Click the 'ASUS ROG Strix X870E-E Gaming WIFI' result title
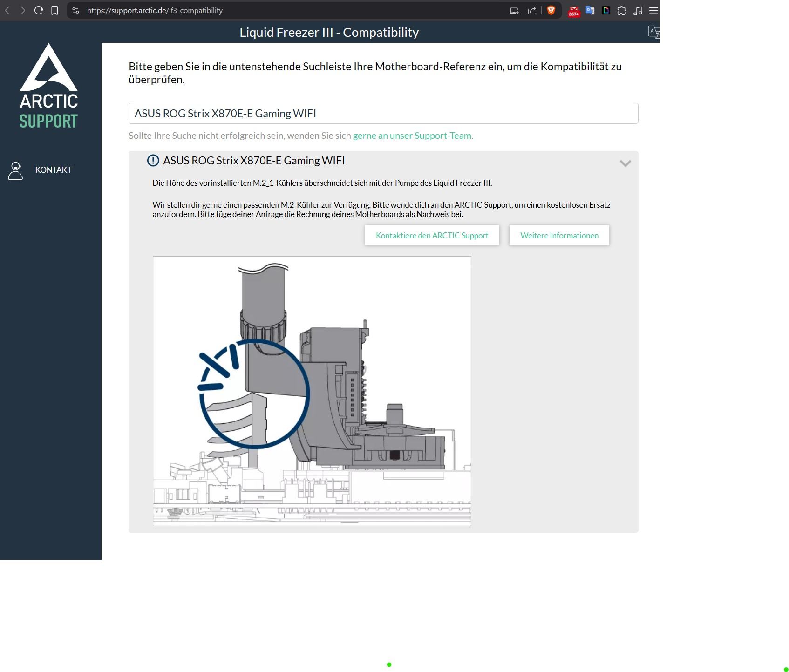 click(x=254, y=161)
